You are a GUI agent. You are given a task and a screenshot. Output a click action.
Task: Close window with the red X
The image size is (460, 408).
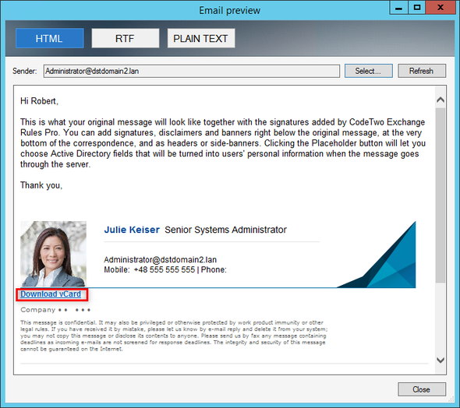coord(440,8)
